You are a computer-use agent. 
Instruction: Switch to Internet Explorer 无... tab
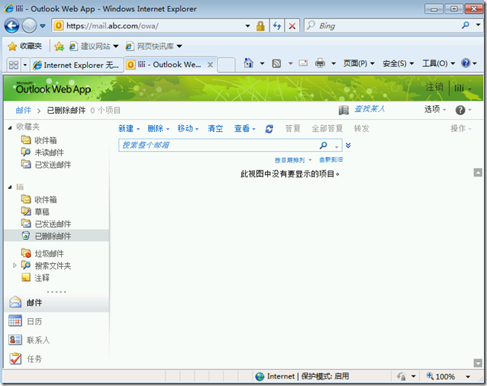pyautogui.click(x=77, y=65)
